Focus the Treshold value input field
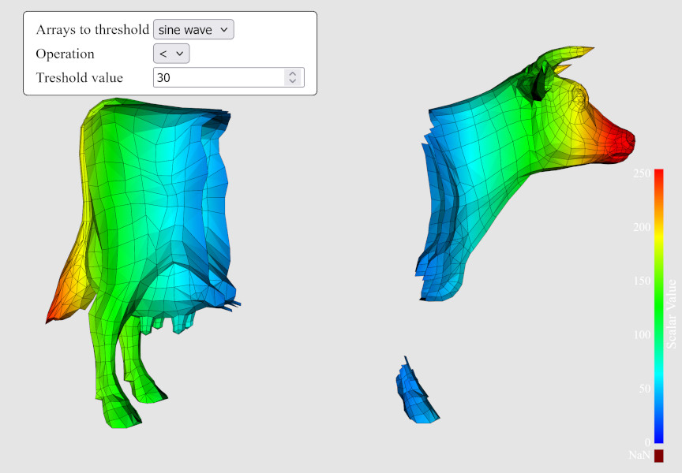 217,77
